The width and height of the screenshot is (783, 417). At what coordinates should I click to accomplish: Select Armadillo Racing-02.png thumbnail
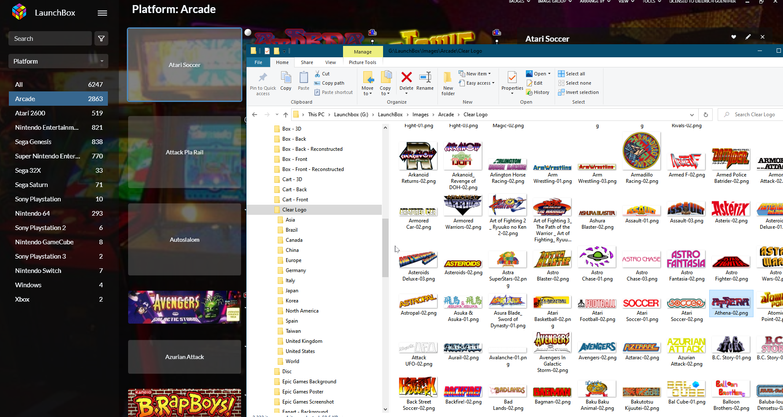pyautogui.click(x=642, y=158)
